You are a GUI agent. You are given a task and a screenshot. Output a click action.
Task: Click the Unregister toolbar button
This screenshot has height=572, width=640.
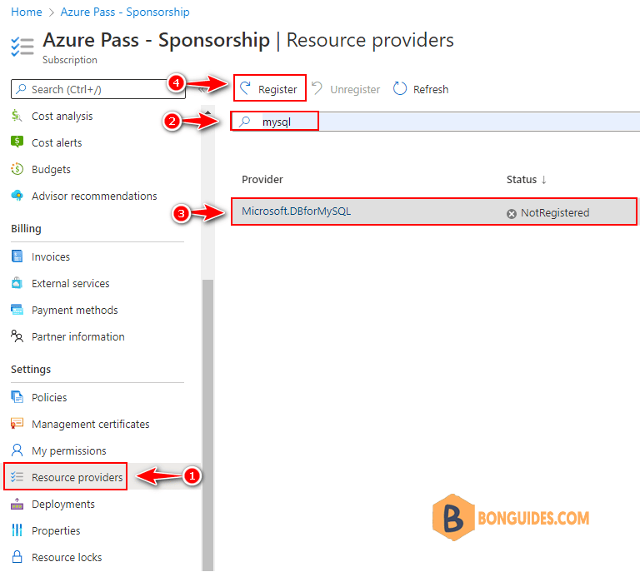pyautogui.click(x=346, y=89)
